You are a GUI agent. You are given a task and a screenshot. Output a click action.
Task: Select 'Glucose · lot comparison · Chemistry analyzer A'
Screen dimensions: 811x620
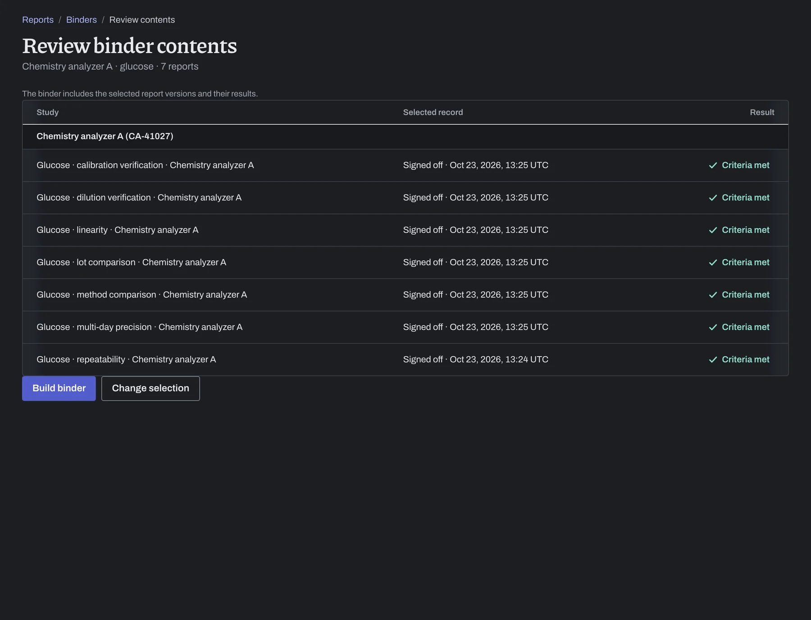tap(131, 262)
